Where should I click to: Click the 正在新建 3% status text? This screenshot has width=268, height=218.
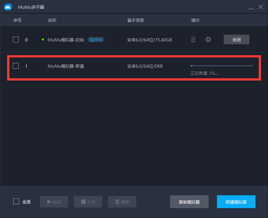(x=204, y=74)
